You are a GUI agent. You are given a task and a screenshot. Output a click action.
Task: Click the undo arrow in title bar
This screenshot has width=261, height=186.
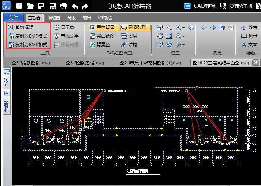coord(75,6)
